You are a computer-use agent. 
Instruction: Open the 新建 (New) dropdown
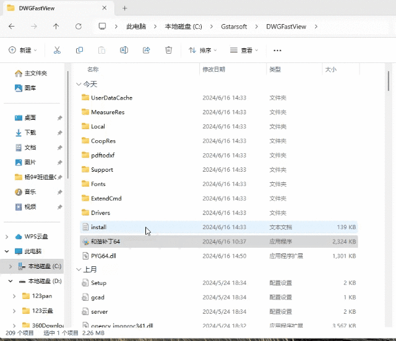click(23, 50)
